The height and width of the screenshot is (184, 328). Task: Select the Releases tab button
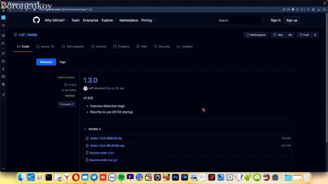coord(46,62)
